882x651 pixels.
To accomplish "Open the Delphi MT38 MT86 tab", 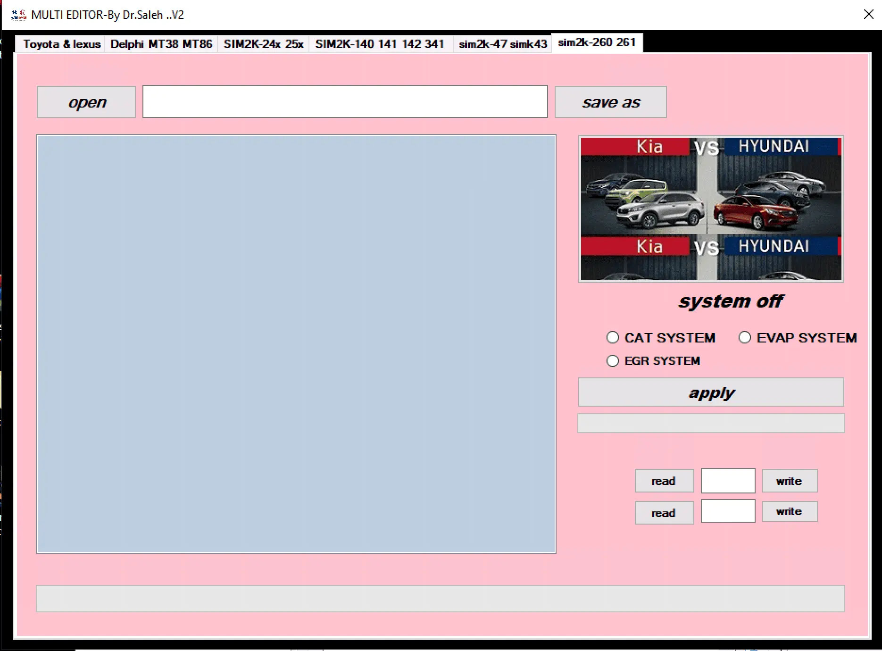I will 161,44.
